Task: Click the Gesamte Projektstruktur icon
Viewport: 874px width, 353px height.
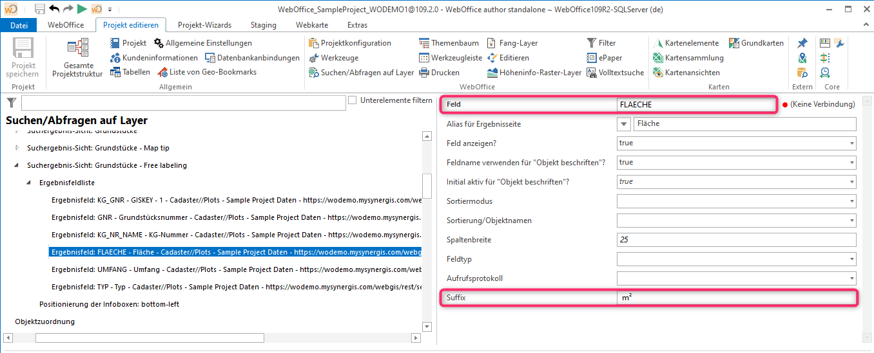Action: coord(77,50)
